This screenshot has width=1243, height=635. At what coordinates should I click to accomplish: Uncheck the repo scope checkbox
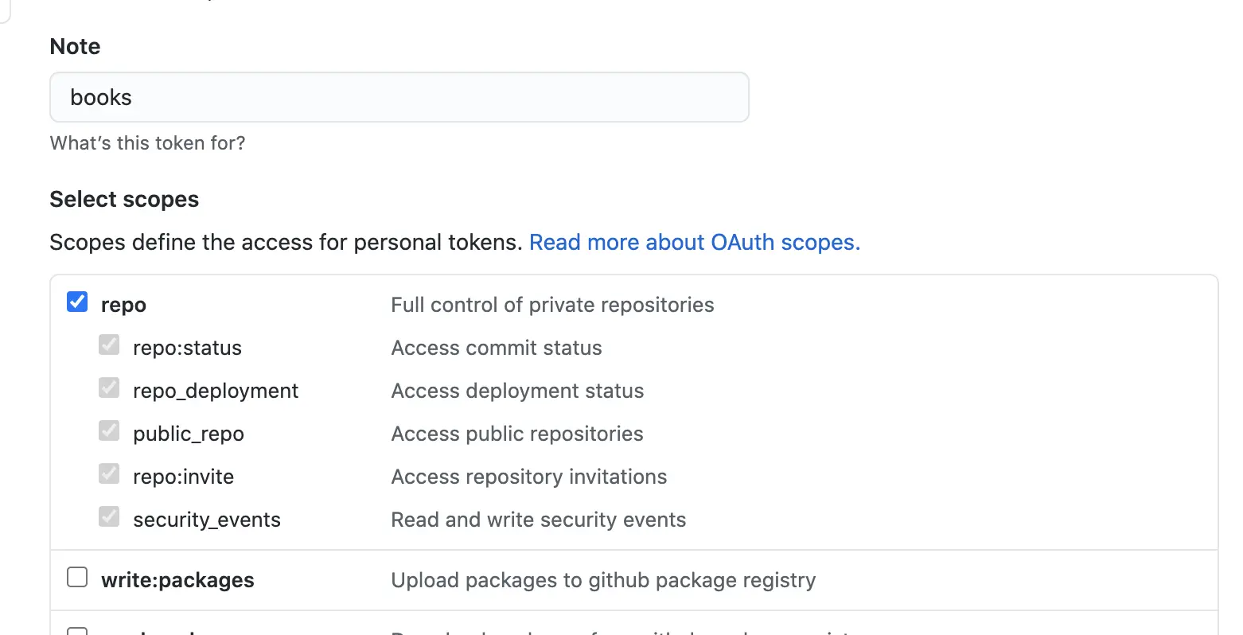[77, 302]
